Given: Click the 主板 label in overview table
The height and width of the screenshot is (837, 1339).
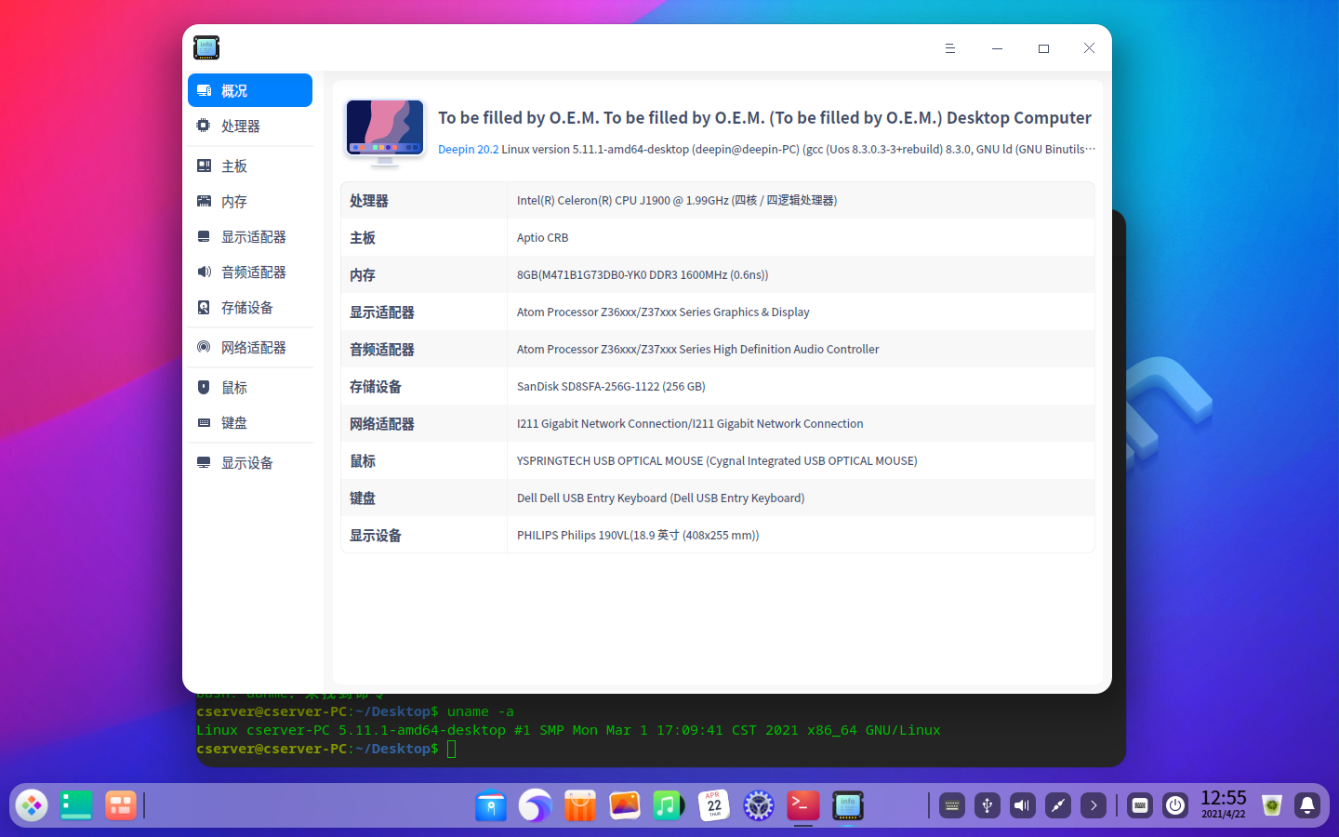Looking at the screenshot, I should click(x=363, y=238).
